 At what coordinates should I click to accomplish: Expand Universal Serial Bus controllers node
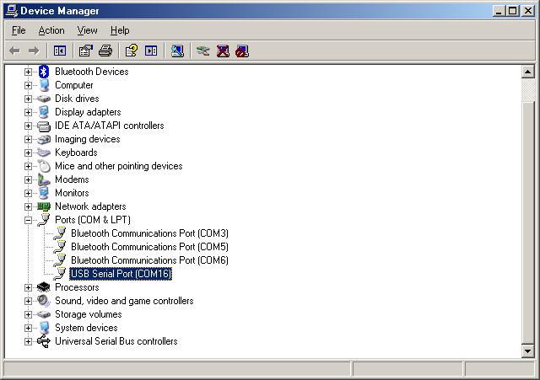[28, 341]
